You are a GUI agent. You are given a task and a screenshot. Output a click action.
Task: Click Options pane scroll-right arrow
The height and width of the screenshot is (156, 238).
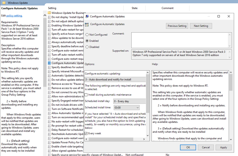[x=144, y=139]
